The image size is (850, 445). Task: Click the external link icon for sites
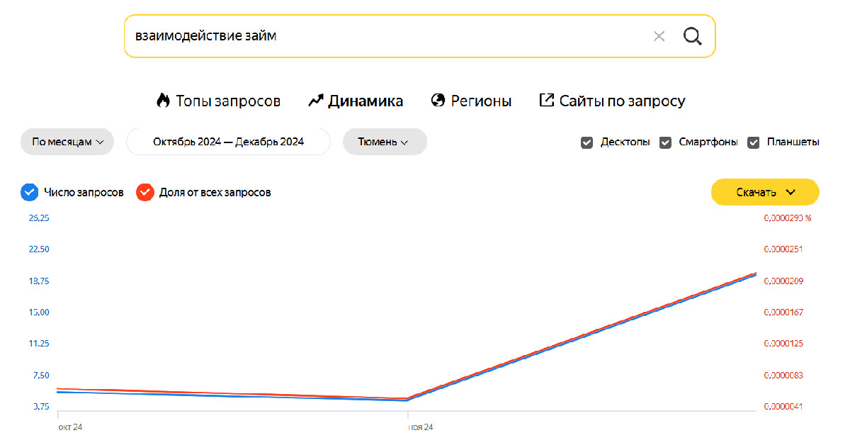(546, 101)
